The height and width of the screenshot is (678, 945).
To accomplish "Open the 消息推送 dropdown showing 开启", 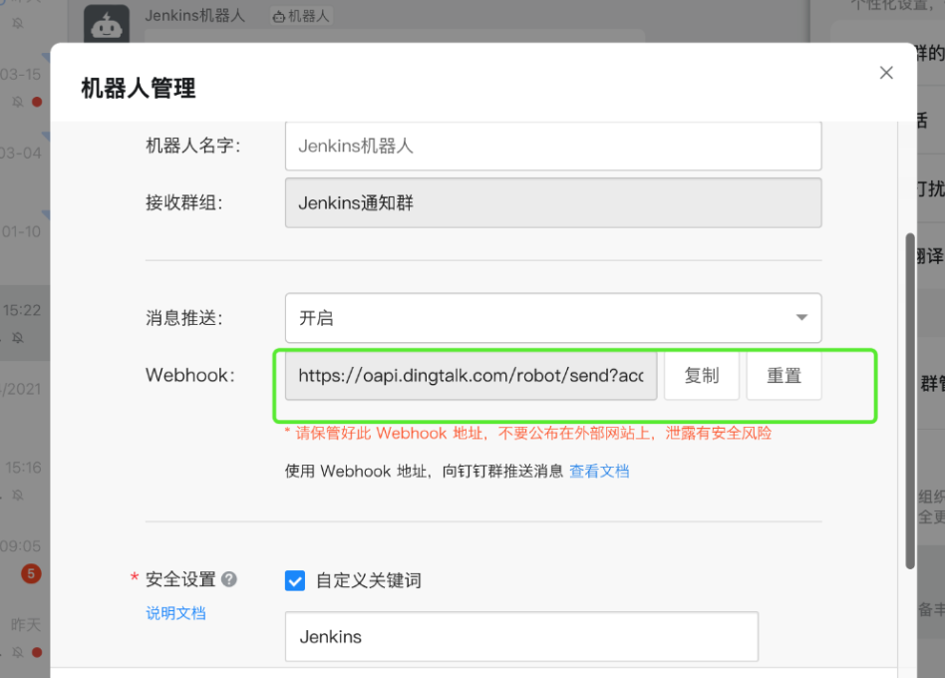I will pyautogui.click(x=553, y=318).
